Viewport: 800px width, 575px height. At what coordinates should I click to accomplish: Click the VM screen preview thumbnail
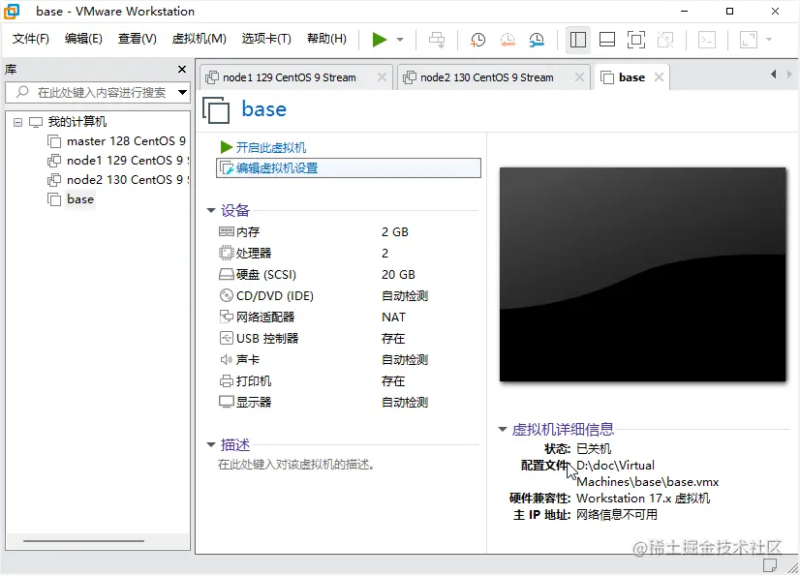pyautogui.click(x=642, y=274)
